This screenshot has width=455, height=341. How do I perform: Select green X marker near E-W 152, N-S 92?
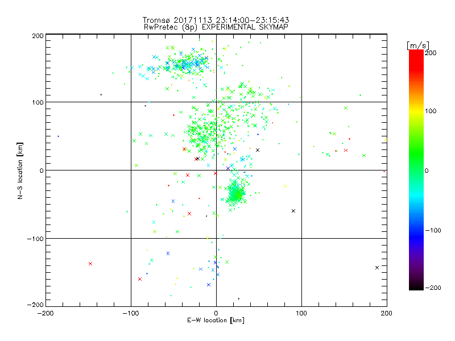(346, 108)
